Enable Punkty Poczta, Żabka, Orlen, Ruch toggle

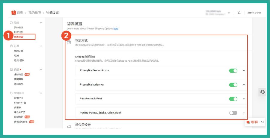coord(233,113)
